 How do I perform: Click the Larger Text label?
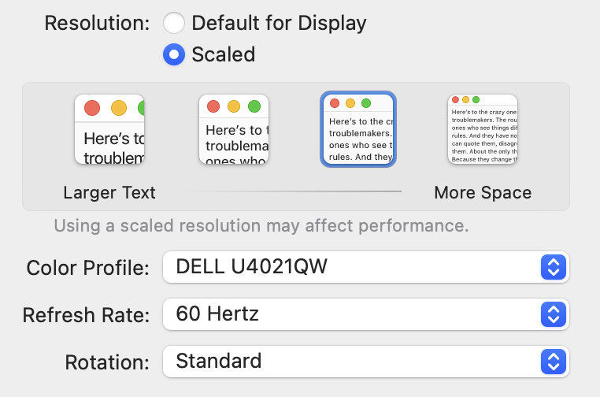[x=109, y=193]
